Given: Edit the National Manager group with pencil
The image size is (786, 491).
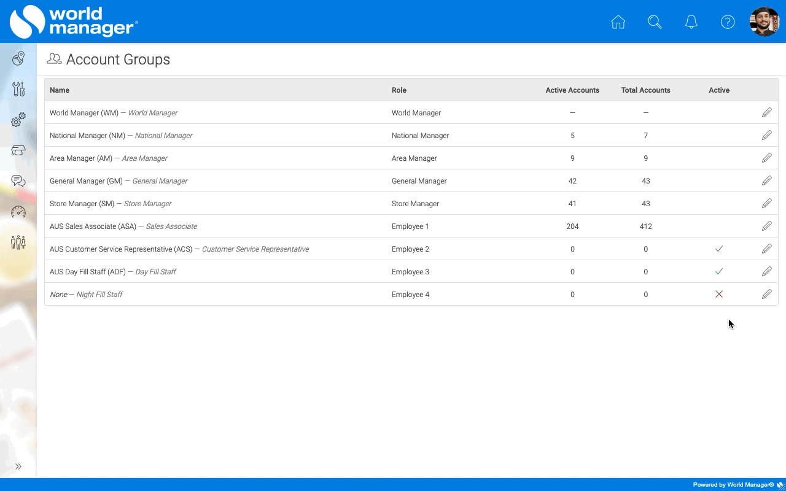Looking at the screenshot, I should 767,136.
